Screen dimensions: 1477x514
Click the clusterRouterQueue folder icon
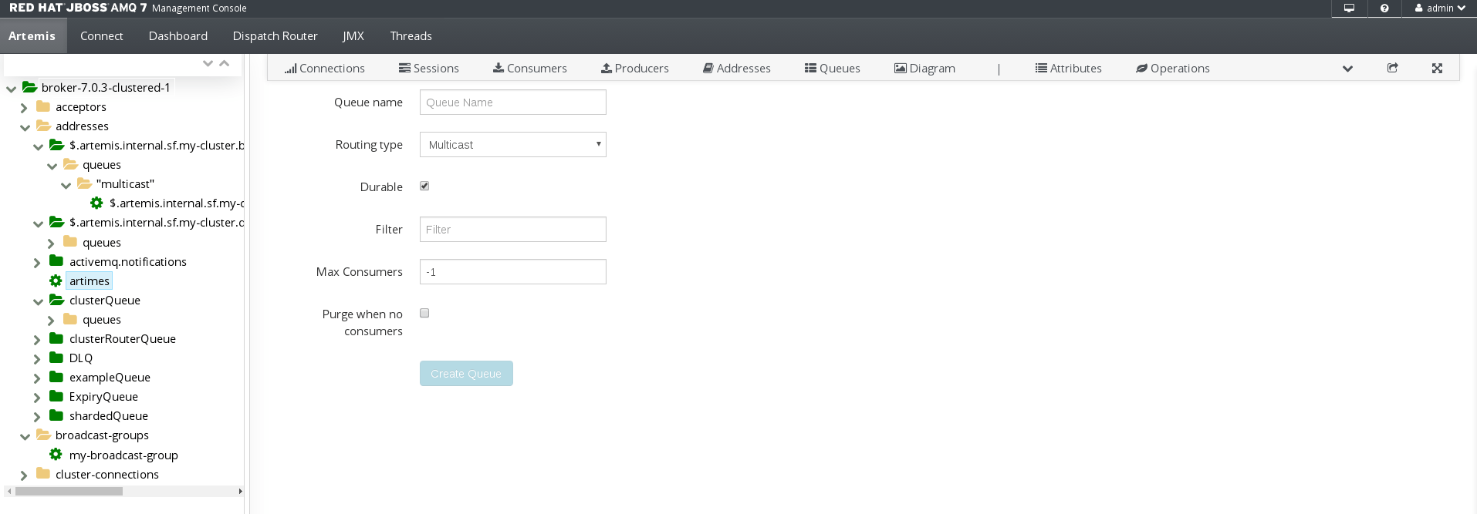(x=56, y=338)
